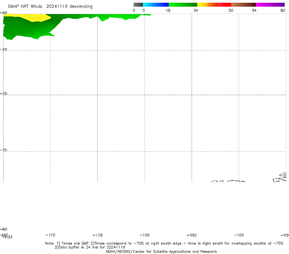Pick the gray segment of the color scale
This screenshot has width=289, height=254.
point(138,5)
